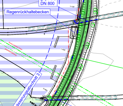Click the lower rotated gray label box
Viewport: 123px width, 106px height.
click(x=53, y=72)
